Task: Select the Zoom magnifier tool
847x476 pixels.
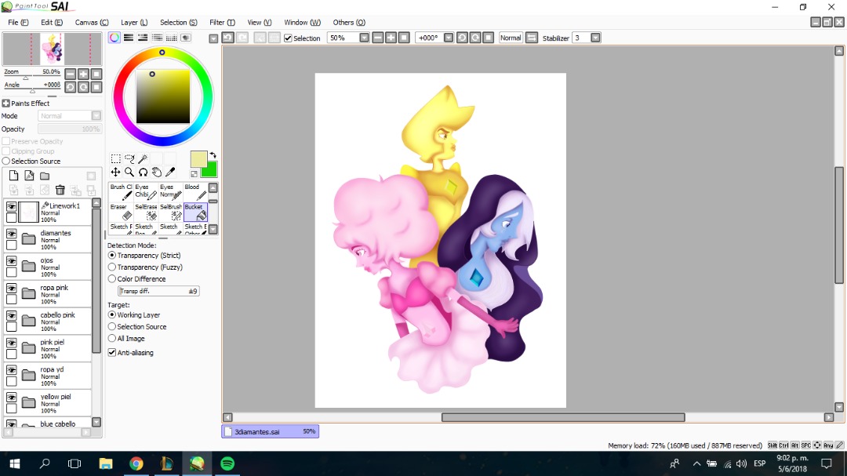Action: click(129, 173)
